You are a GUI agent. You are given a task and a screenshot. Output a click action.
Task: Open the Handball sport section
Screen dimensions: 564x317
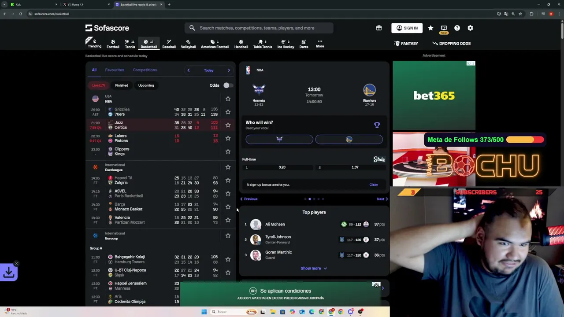[x=241, y=44]
